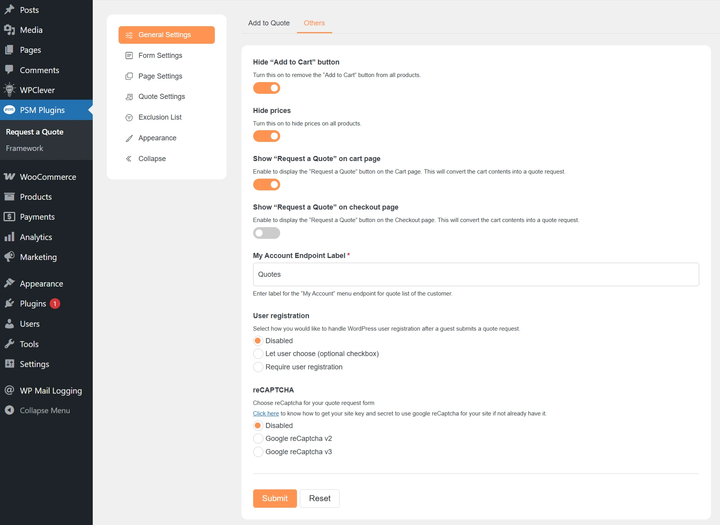
Task: Click the Appearance paintbrush icon in settings panel
Action: (x=129, y=138)
